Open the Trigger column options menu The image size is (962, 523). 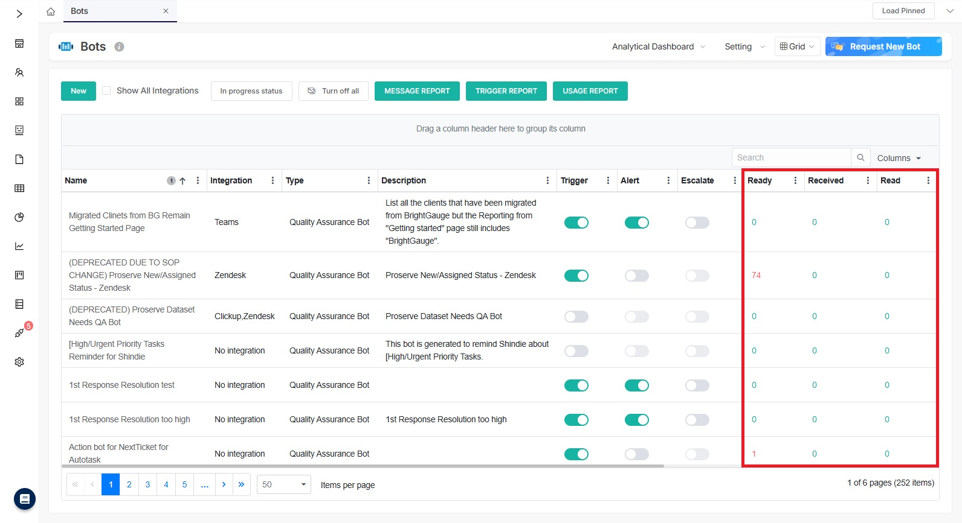[x=608, y=180]
